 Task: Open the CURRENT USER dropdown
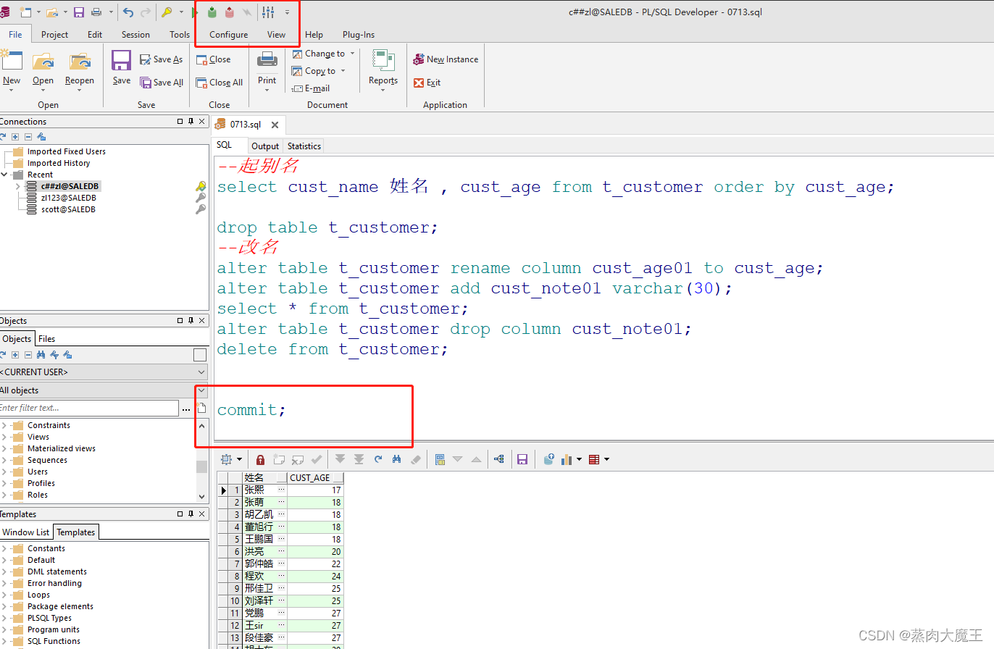click(x=201, y=372)
